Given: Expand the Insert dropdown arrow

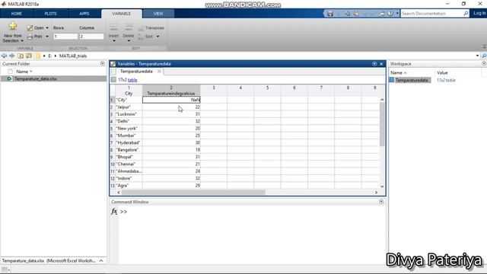Looking at the screenshot, I should (114, 41).
